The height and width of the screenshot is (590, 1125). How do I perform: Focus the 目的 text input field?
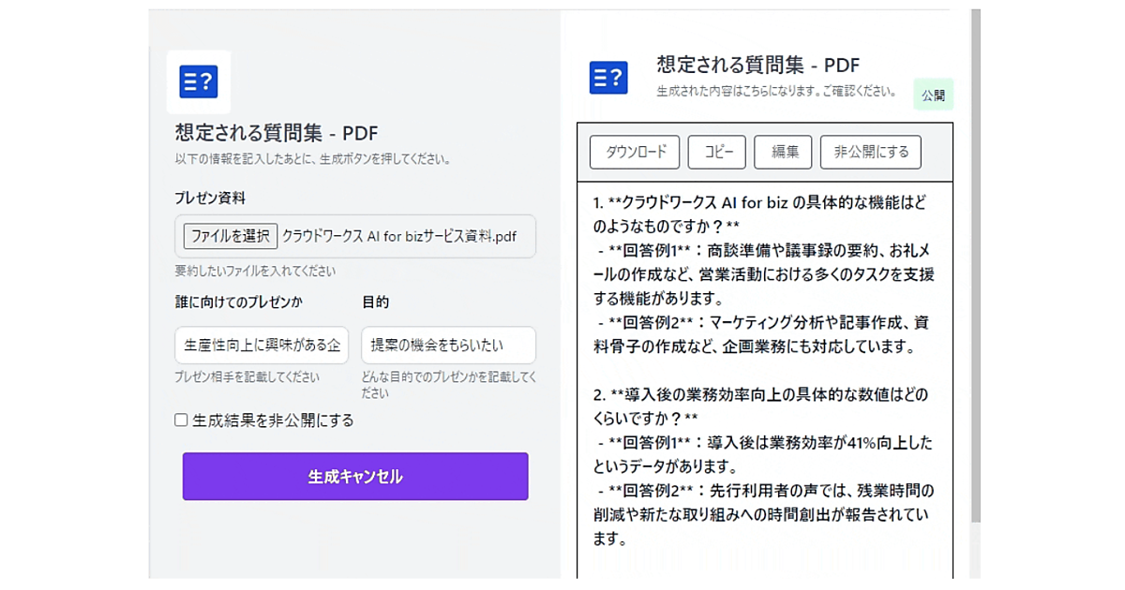click(448, 345)
